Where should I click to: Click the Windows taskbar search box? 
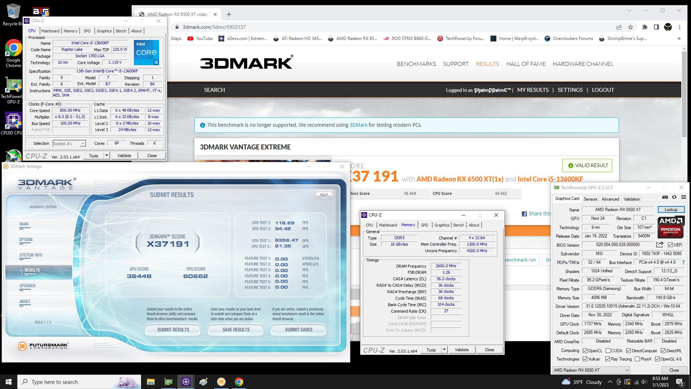click(x=79, y=382)
